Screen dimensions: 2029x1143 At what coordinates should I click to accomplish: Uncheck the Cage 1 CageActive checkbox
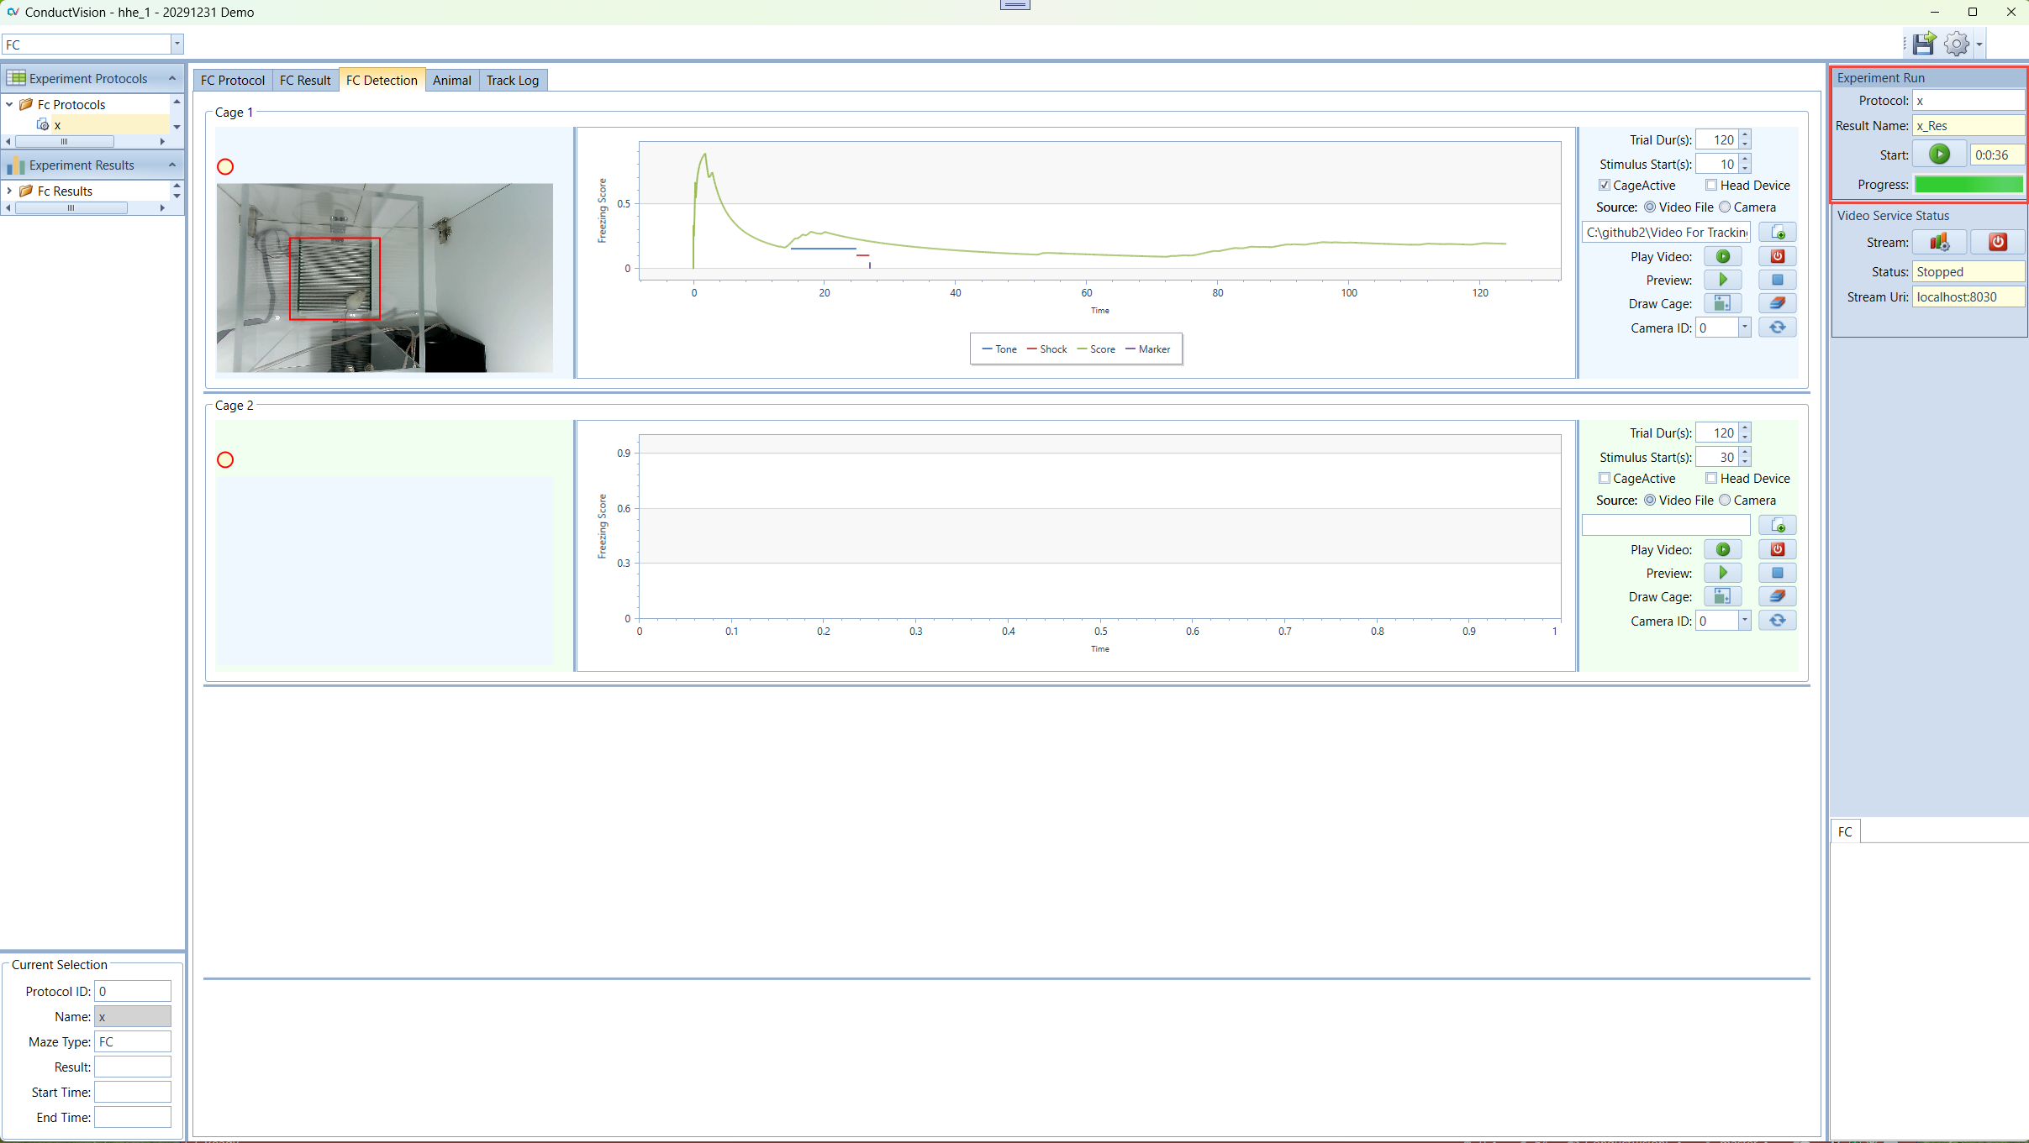(x=1605, y=186)
